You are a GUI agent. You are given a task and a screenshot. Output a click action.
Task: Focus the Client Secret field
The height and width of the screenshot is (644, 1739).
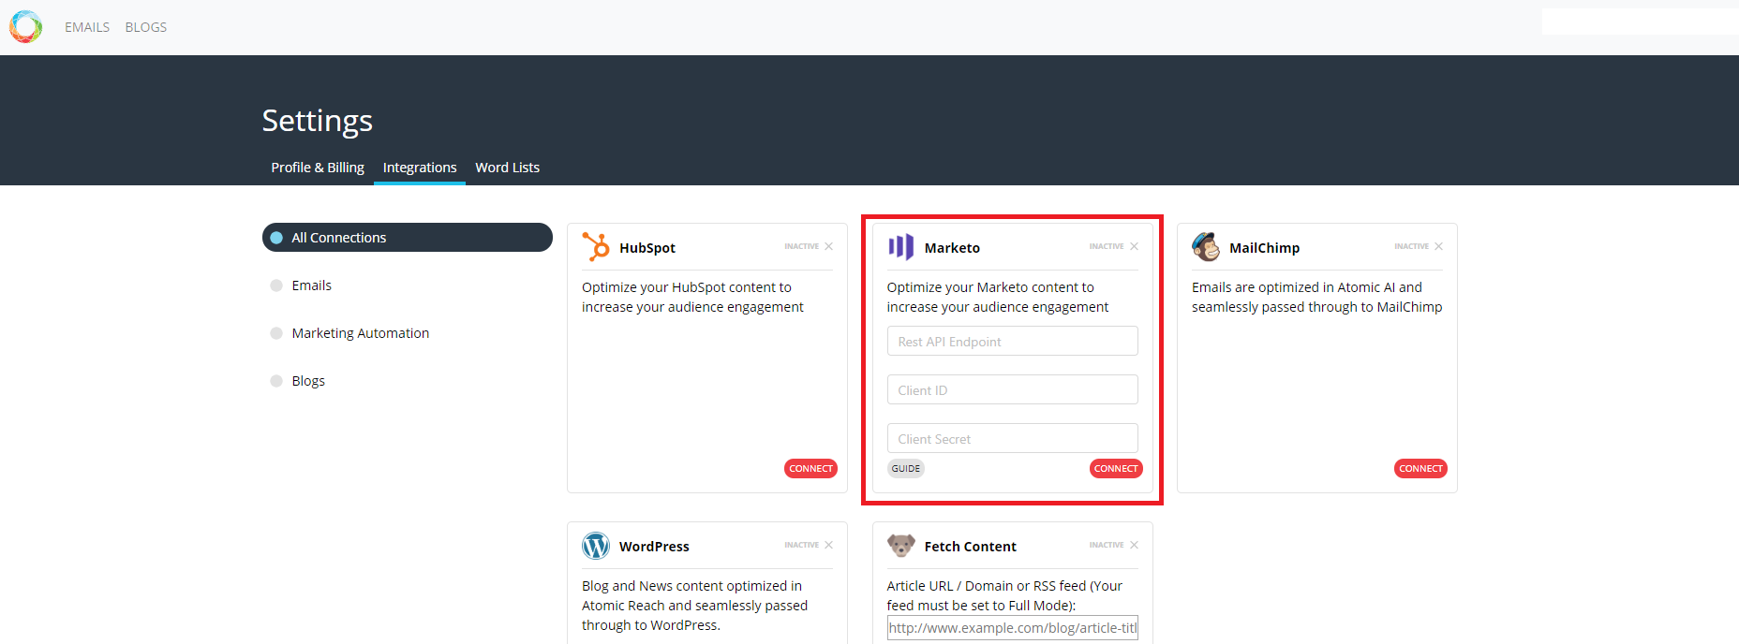pyautogui.click(x=1013, y=438)
